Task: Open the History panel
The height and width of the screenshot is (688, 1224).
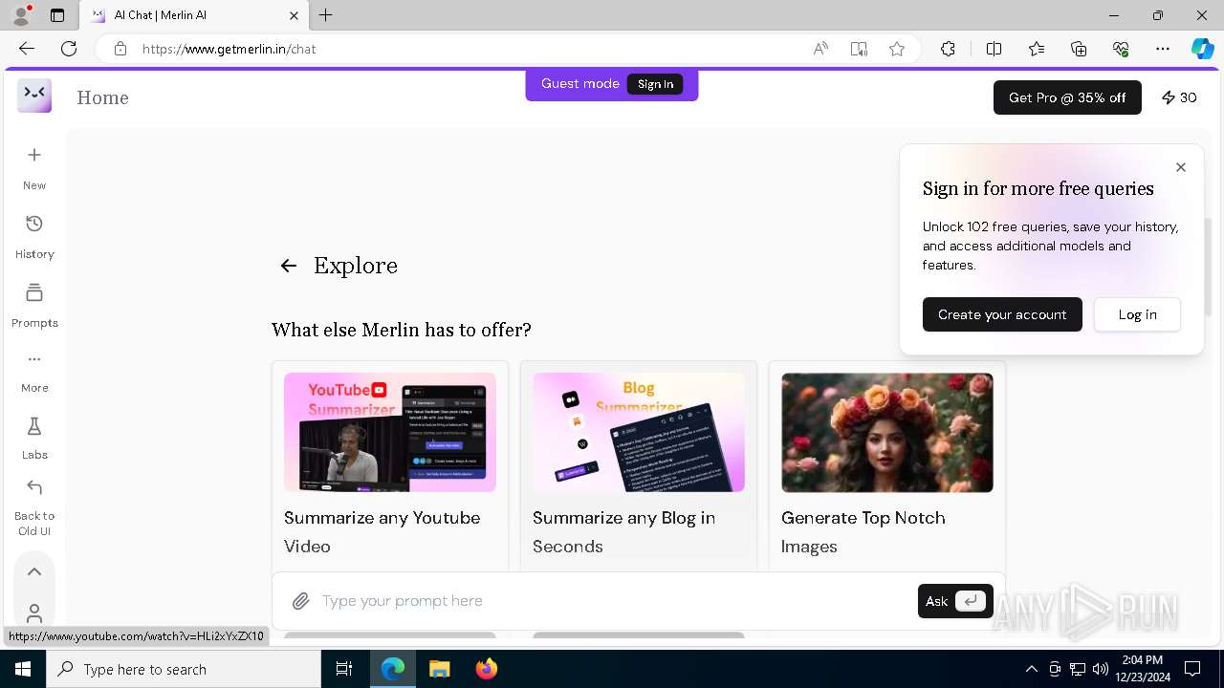Action: (34, 236)
